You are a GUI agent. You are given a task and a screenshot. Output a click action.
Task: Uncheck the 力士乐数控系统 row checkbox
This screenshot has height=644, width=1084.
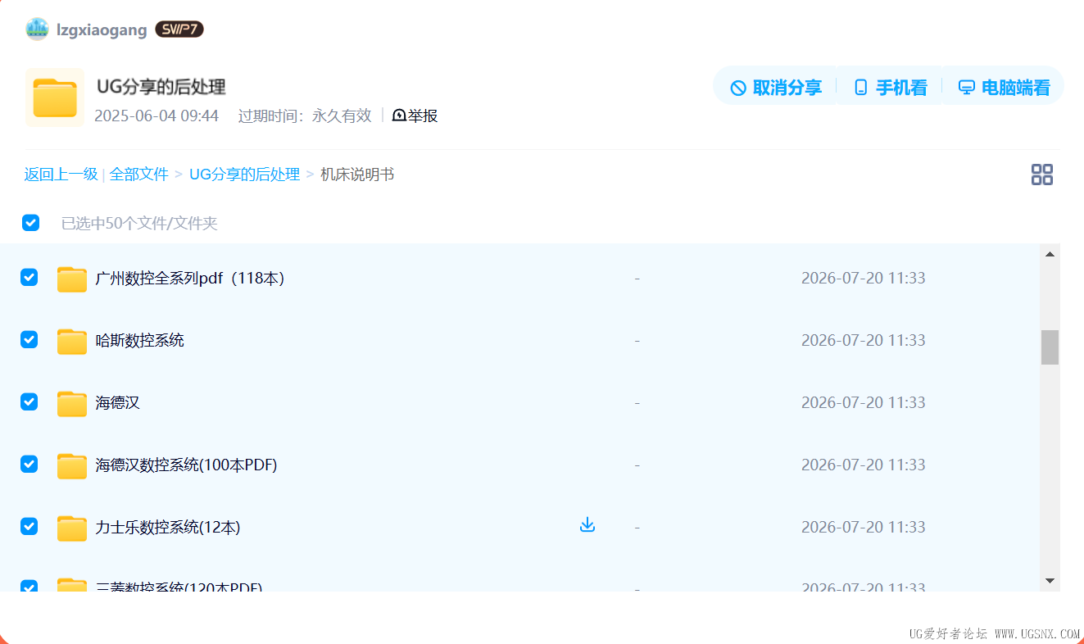tap(29, 526)
